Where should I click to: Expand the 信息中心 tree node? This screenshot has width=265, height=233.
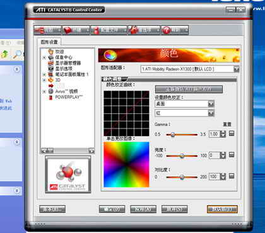coord(44,57)
